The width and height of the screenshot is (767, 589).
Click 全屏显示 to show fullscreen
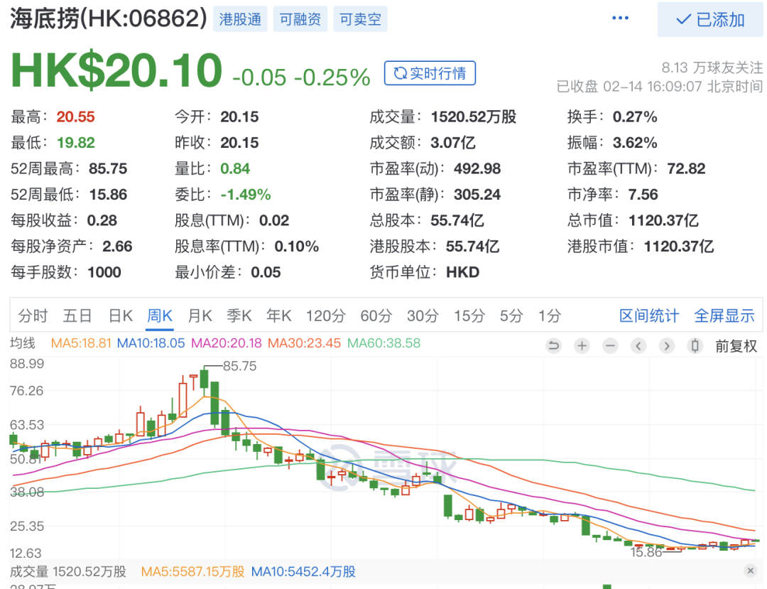pos(724,316)
